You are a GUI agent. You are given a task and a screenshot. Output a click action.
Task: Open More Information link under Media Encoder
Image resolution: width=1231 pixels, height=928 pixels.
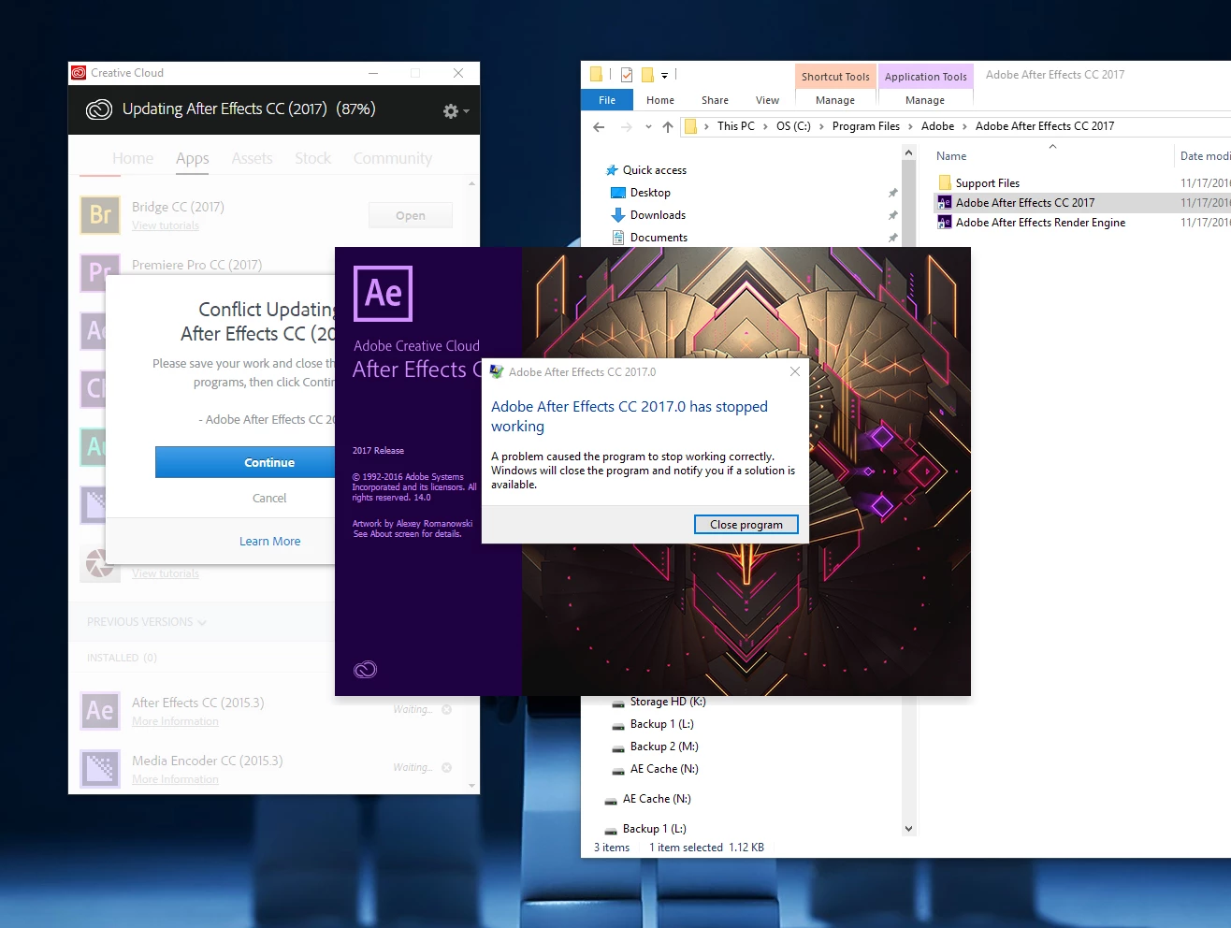point(175,779)
